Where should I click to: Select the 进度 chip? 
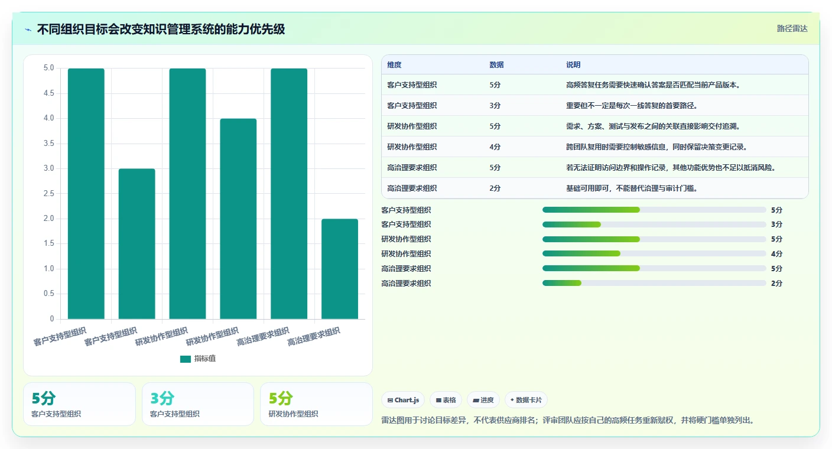pos(483,400)
